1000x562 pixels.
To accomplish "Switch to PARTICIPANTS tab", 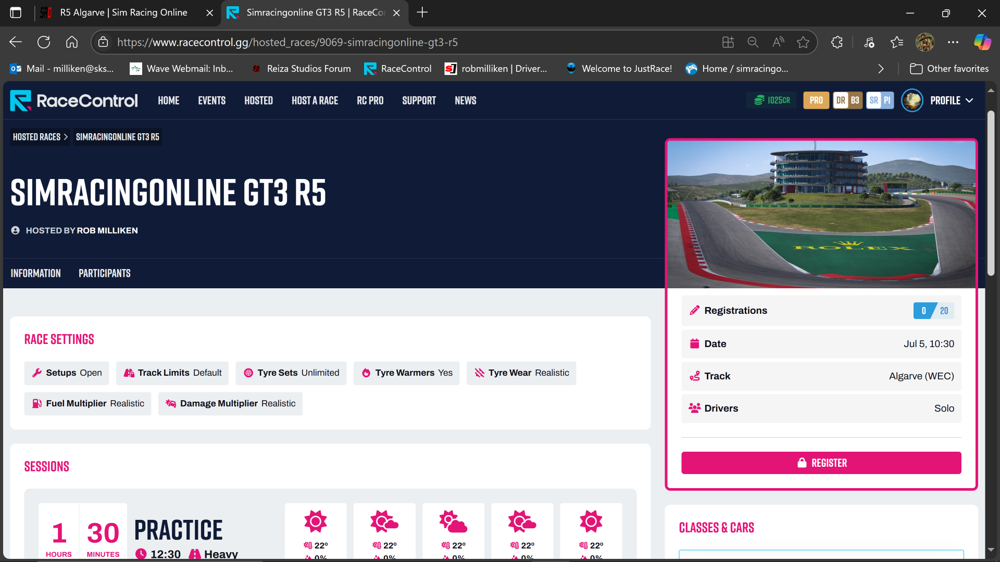I will click(105, 273).
